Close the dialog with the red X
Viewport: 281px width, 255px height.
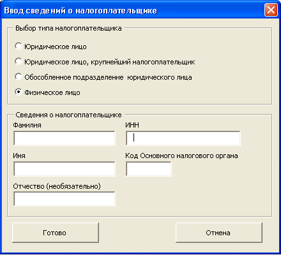click(x=271, y=10)
